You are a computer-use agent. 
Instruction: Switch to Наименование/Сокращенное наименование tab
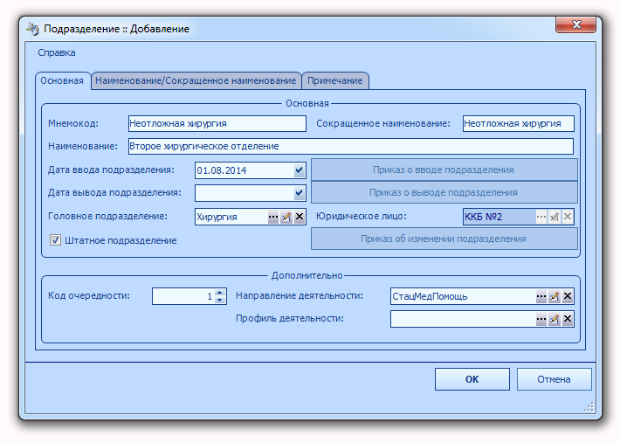click(196, 80)
